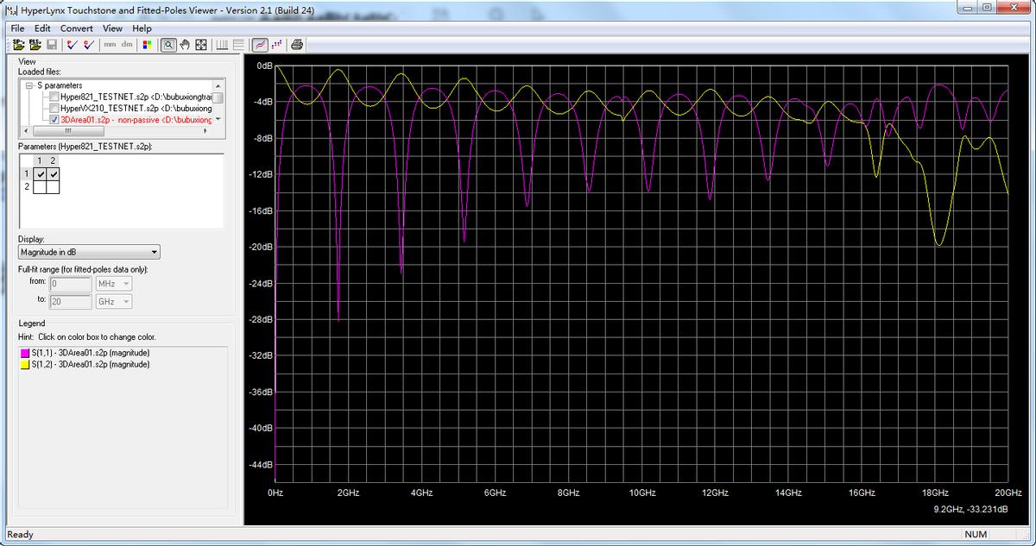Open fitted-poles file via PLS folder icon
The image size is (1036, 546).
35,45
